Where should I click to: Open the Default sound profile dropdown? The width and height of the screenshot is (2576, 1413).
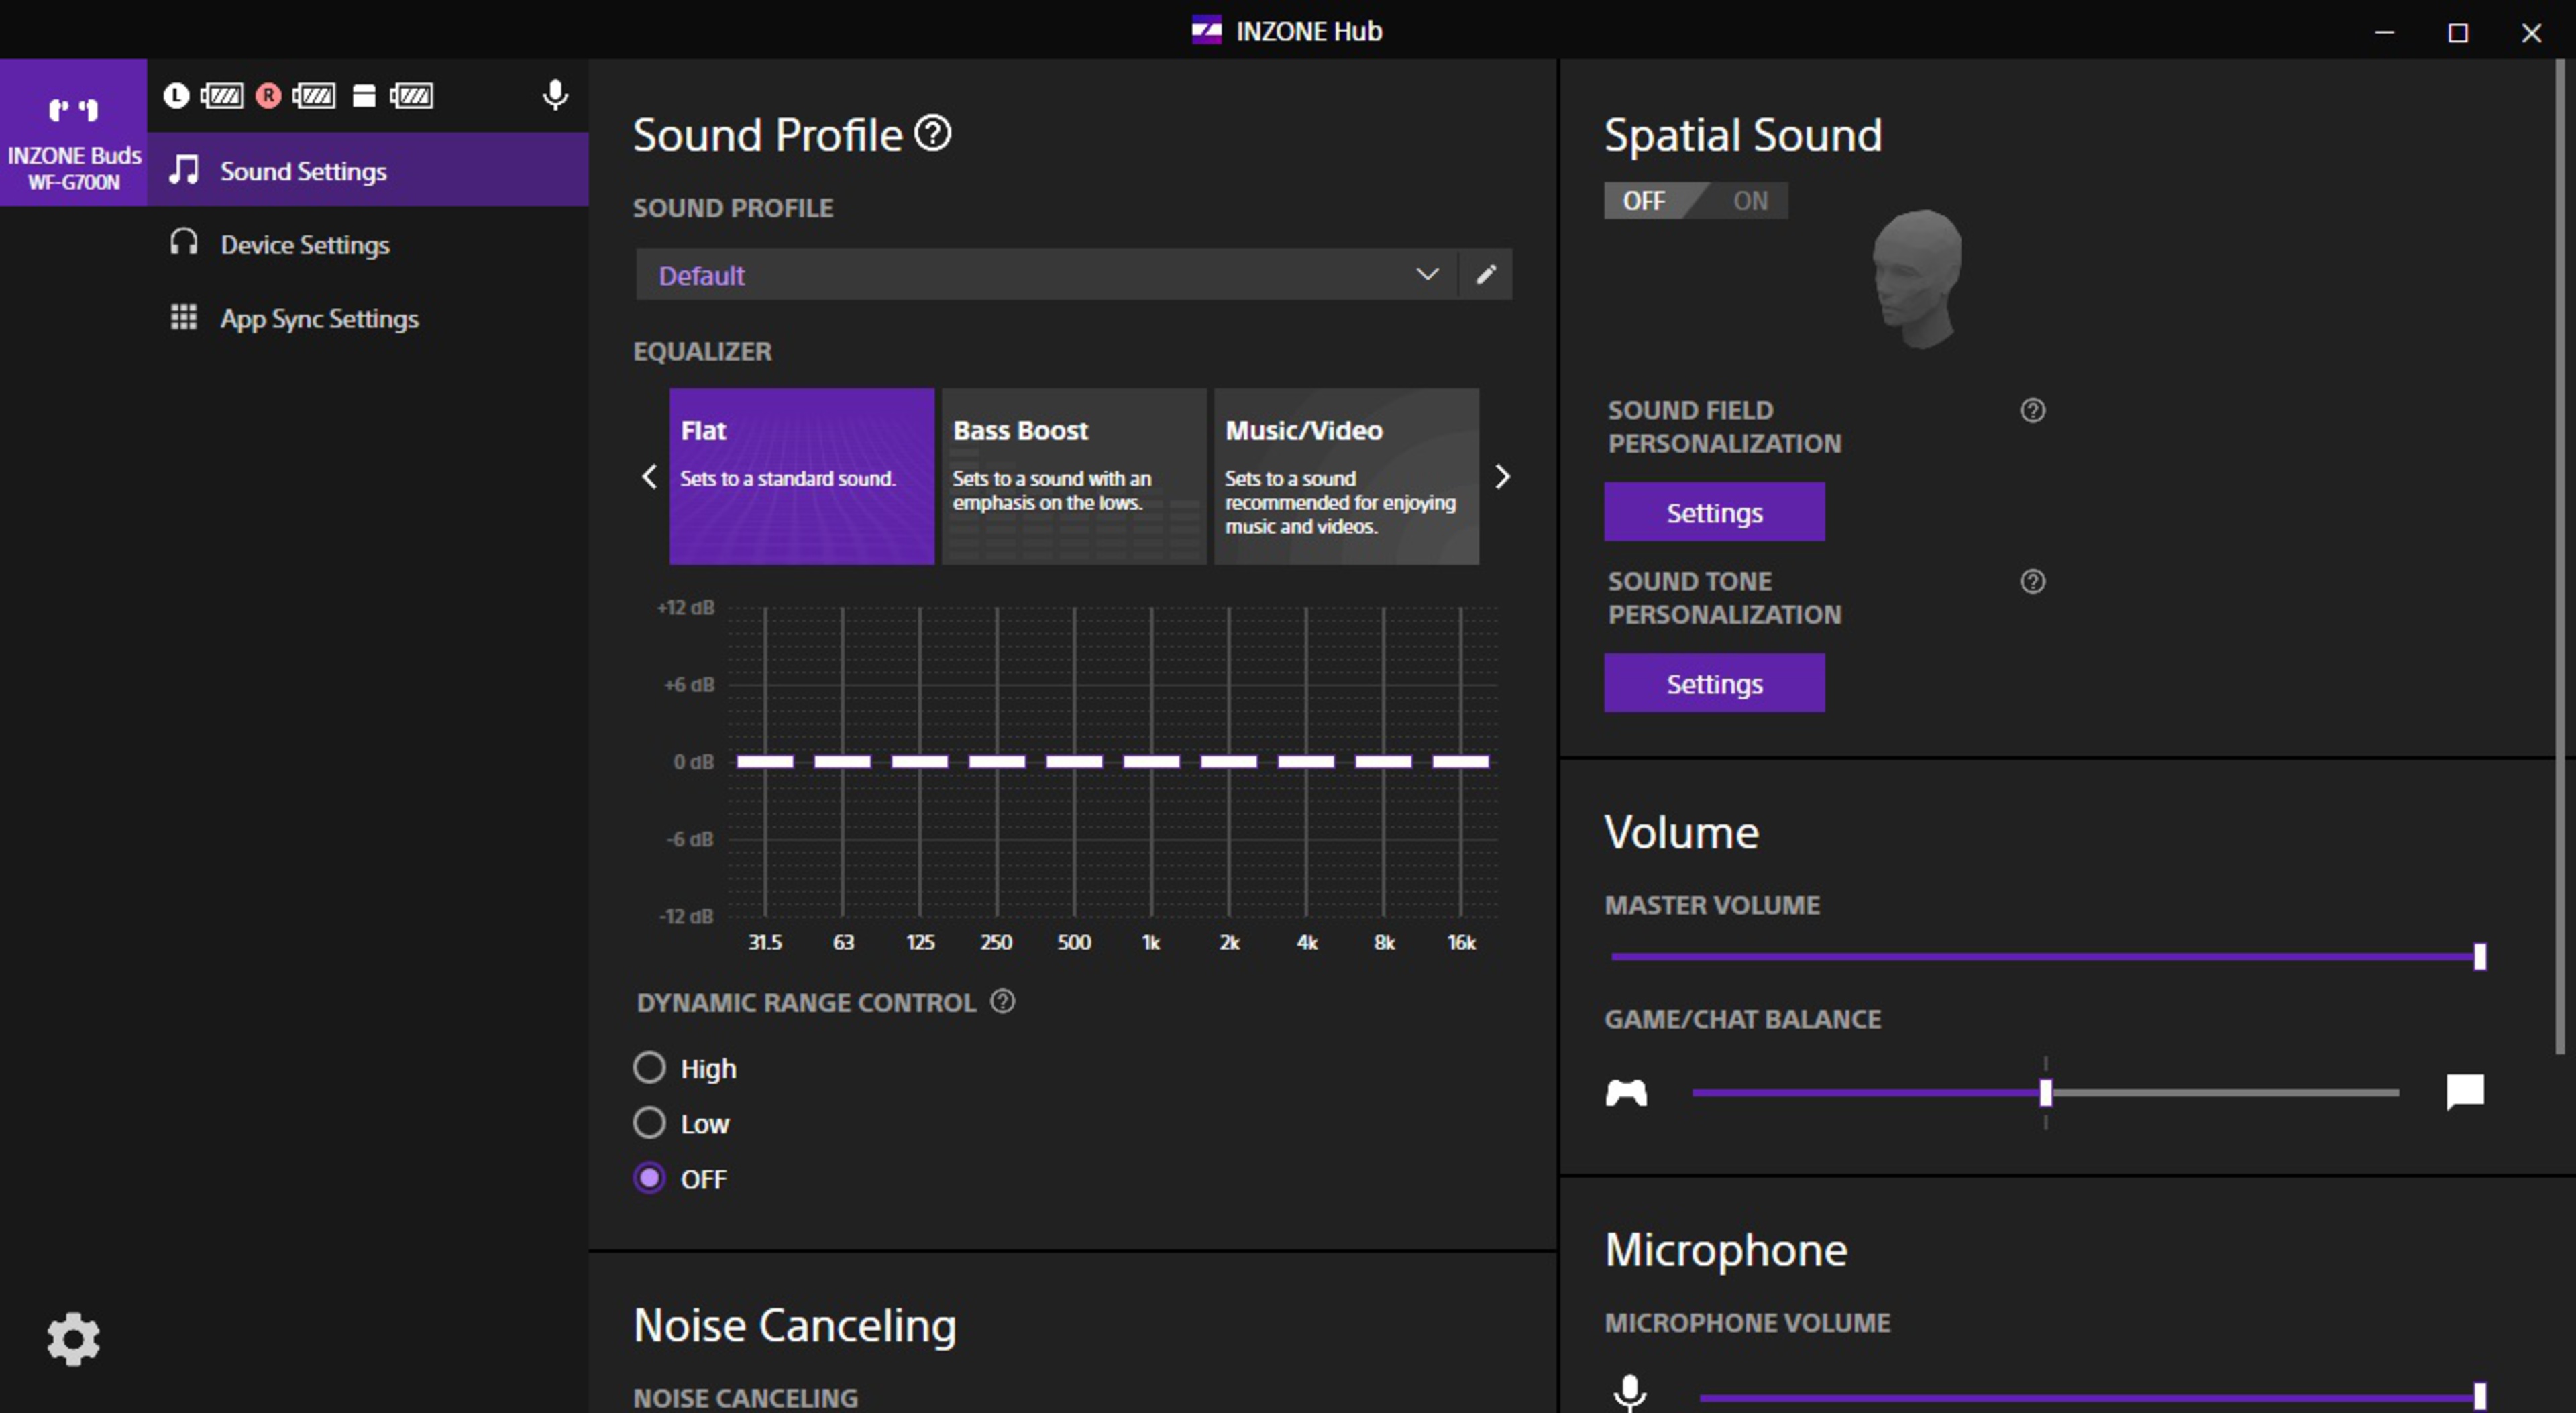coord(1046,274)
